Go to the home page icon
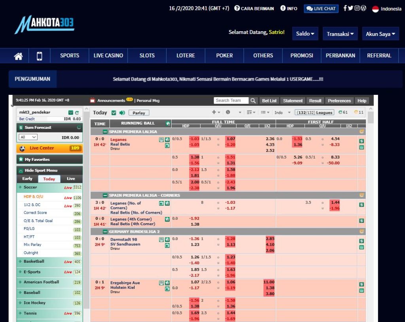 click(18, 56)
